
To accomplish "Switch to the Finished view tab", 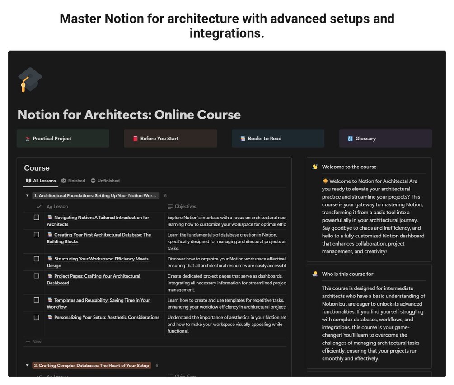I will click(73, 181).
